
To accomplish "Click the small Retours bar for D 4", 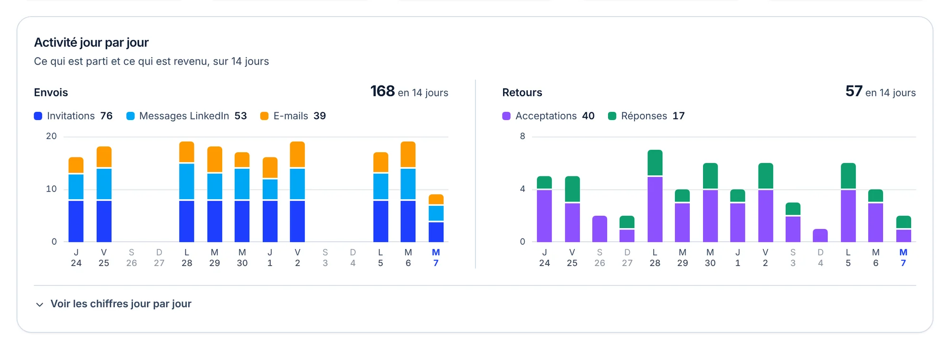I will pos(820,236).
